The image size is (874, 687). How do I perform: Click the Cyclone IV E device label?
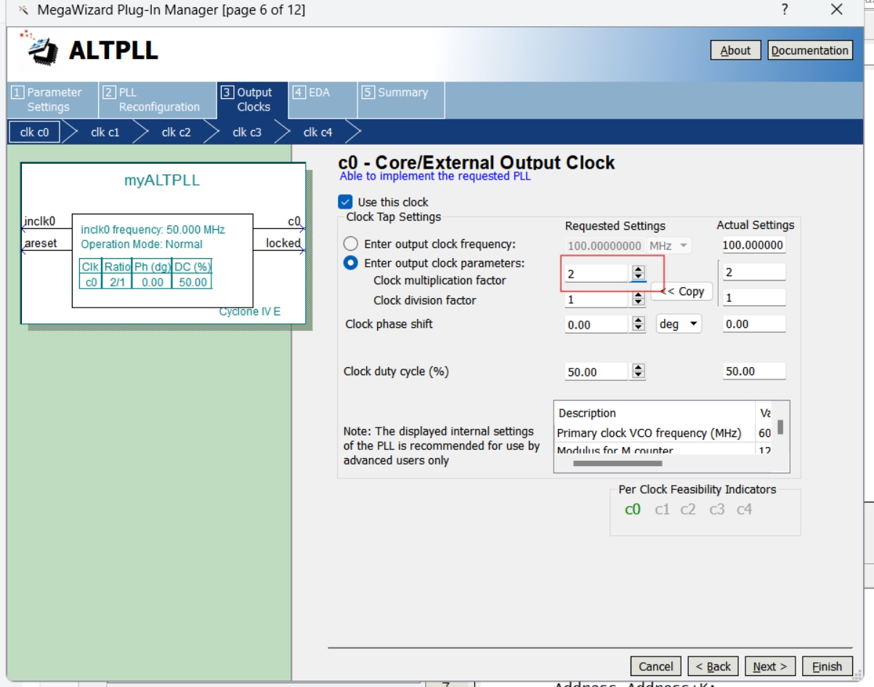(x=250, y=312)
